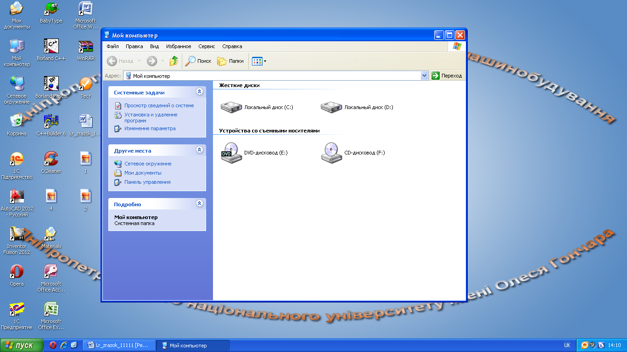Screen dimensions: 627x352
Task: Select BabyType desktop icon
Action: click(51, 13)
